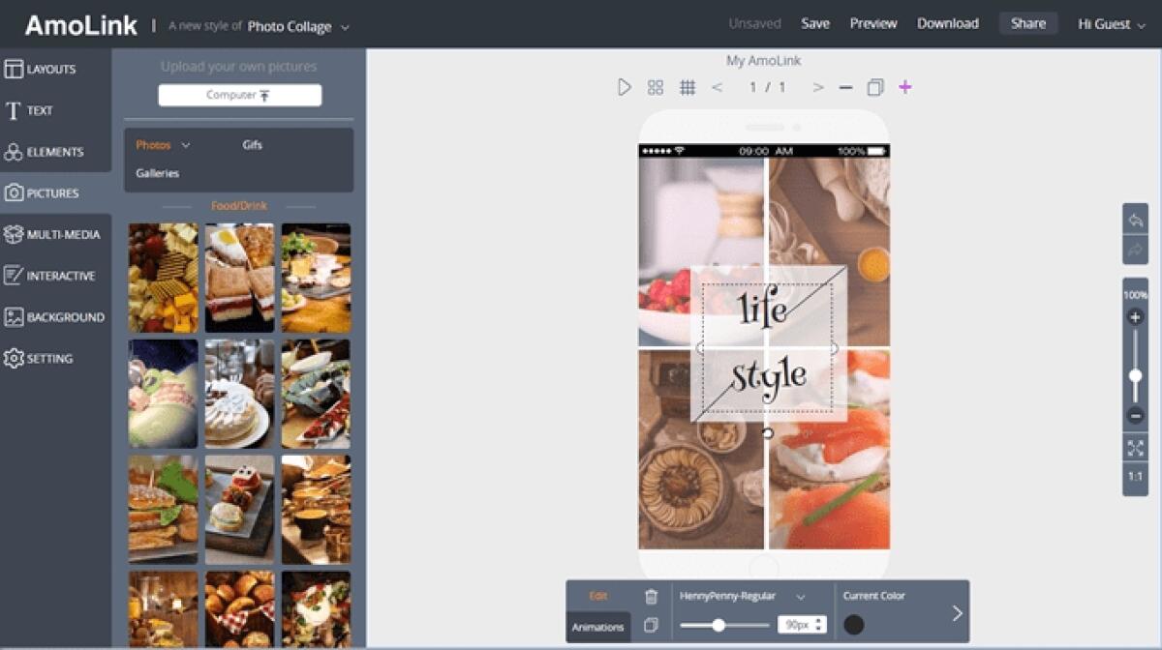Open the page thumbnails grid view

pyautogui.click(x=656, y=87)
